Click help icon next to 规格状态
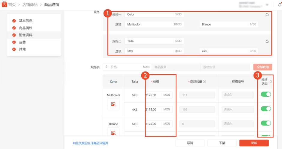 click(271, 81)
